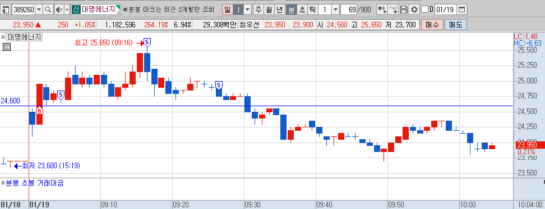
Task: Click 29,308백만 trading value
Action: 220,25
